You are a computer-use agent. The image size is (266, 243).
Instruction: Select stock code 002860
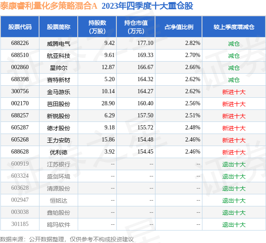(20, 67)
